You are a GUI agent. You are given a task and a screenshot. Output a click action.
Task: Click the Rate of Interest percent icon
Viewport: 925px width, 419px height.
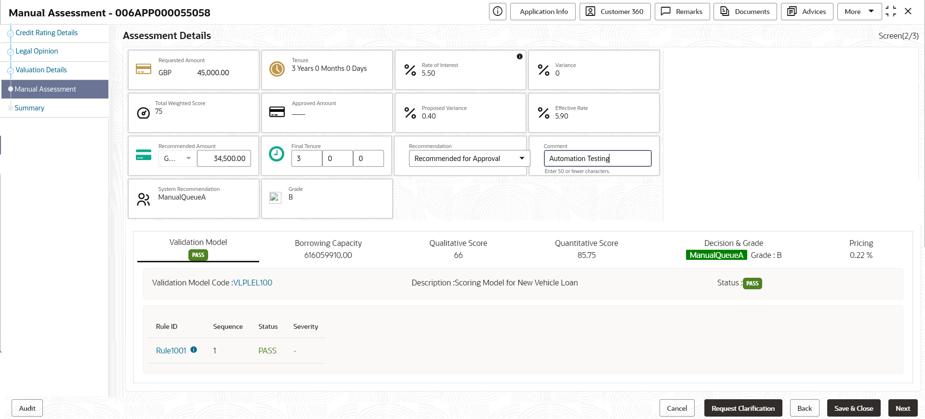[410, 70]
